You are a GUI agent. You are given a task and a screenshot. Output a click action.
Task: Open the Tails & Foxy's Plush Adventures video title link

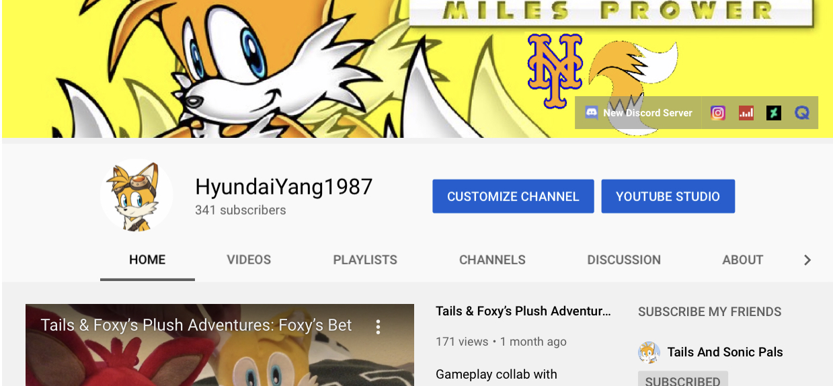coord(523,311)
